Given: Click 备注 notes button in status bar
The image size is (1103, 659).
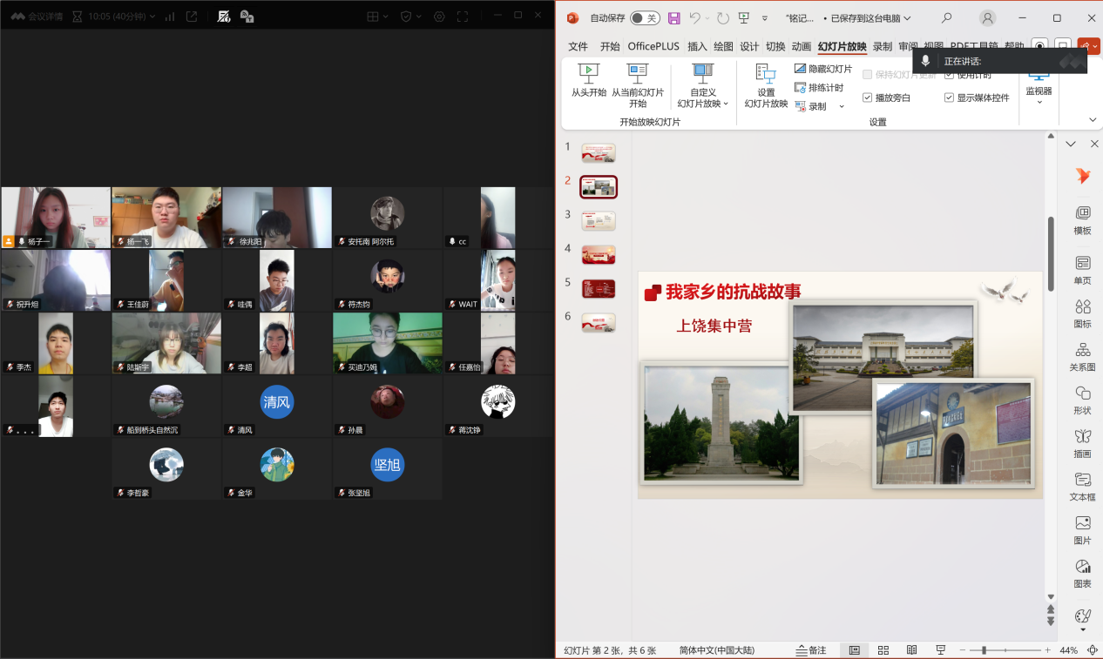Looking at the screenshot, I should [810, 650].
